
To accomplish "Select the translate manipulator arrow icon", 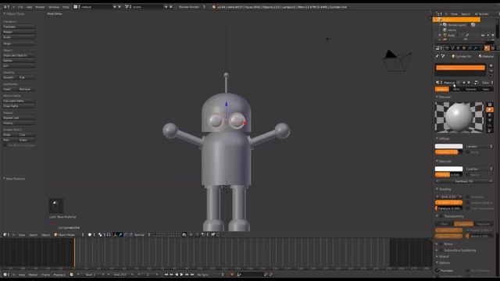I will point(120,235).
